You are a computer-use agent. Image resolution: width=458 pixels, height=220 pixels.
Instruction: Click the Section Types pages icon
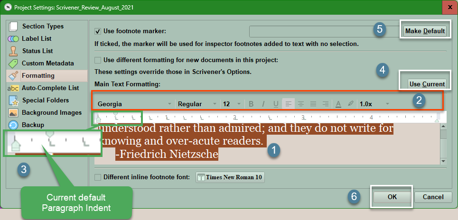pyautogui.click(x=13, y=27)
